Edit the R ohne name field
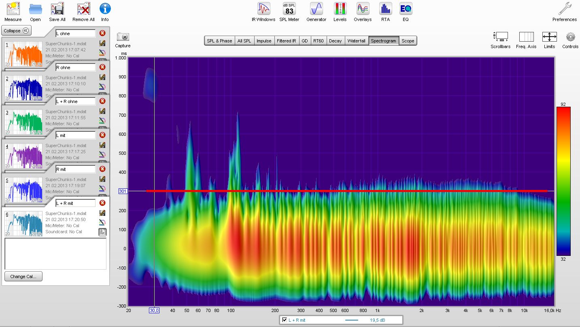 (x=76, y=68)
